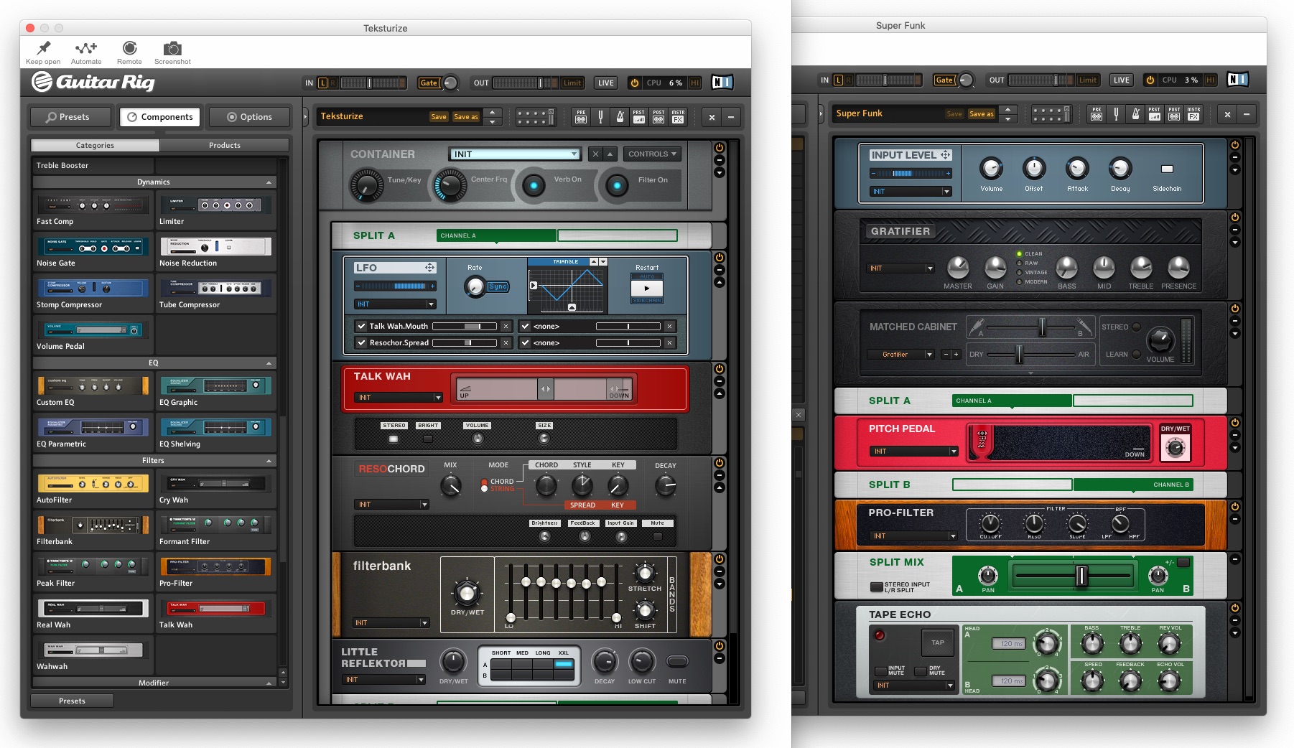
Task: Collapse the EQ category section
Action: pyautogui.click(x=269, y=363)
